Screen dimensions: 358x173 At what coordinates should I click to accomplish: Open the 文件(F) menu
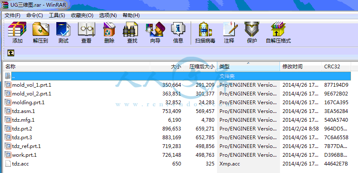(13, 15)
